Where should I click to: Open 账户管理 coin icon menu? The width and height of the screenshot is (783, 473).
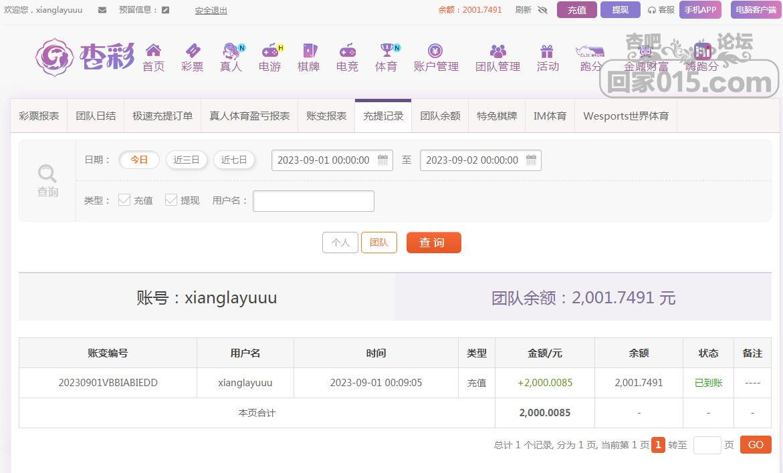click(x=435, y=51)
